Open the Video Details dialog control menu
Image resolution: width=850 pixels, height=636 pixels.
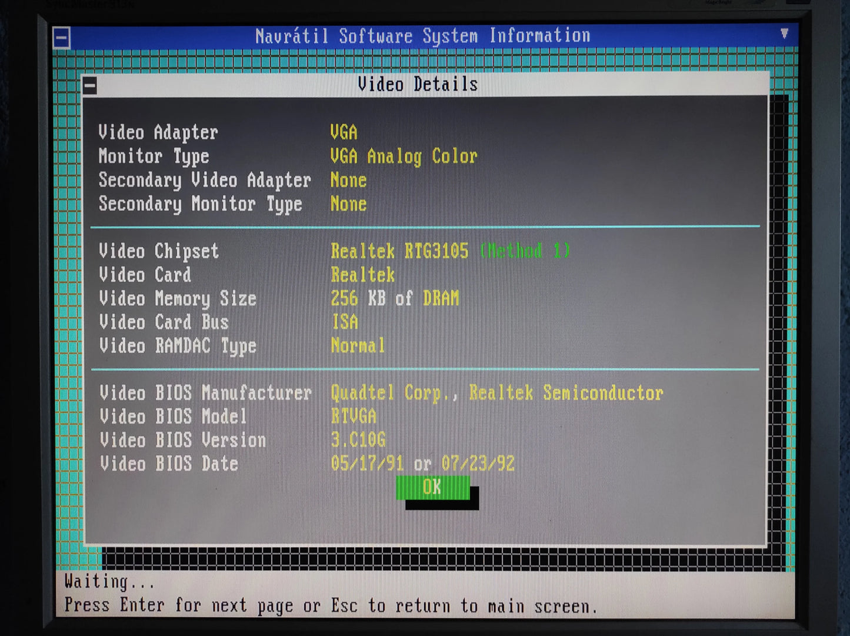[90, 86]
